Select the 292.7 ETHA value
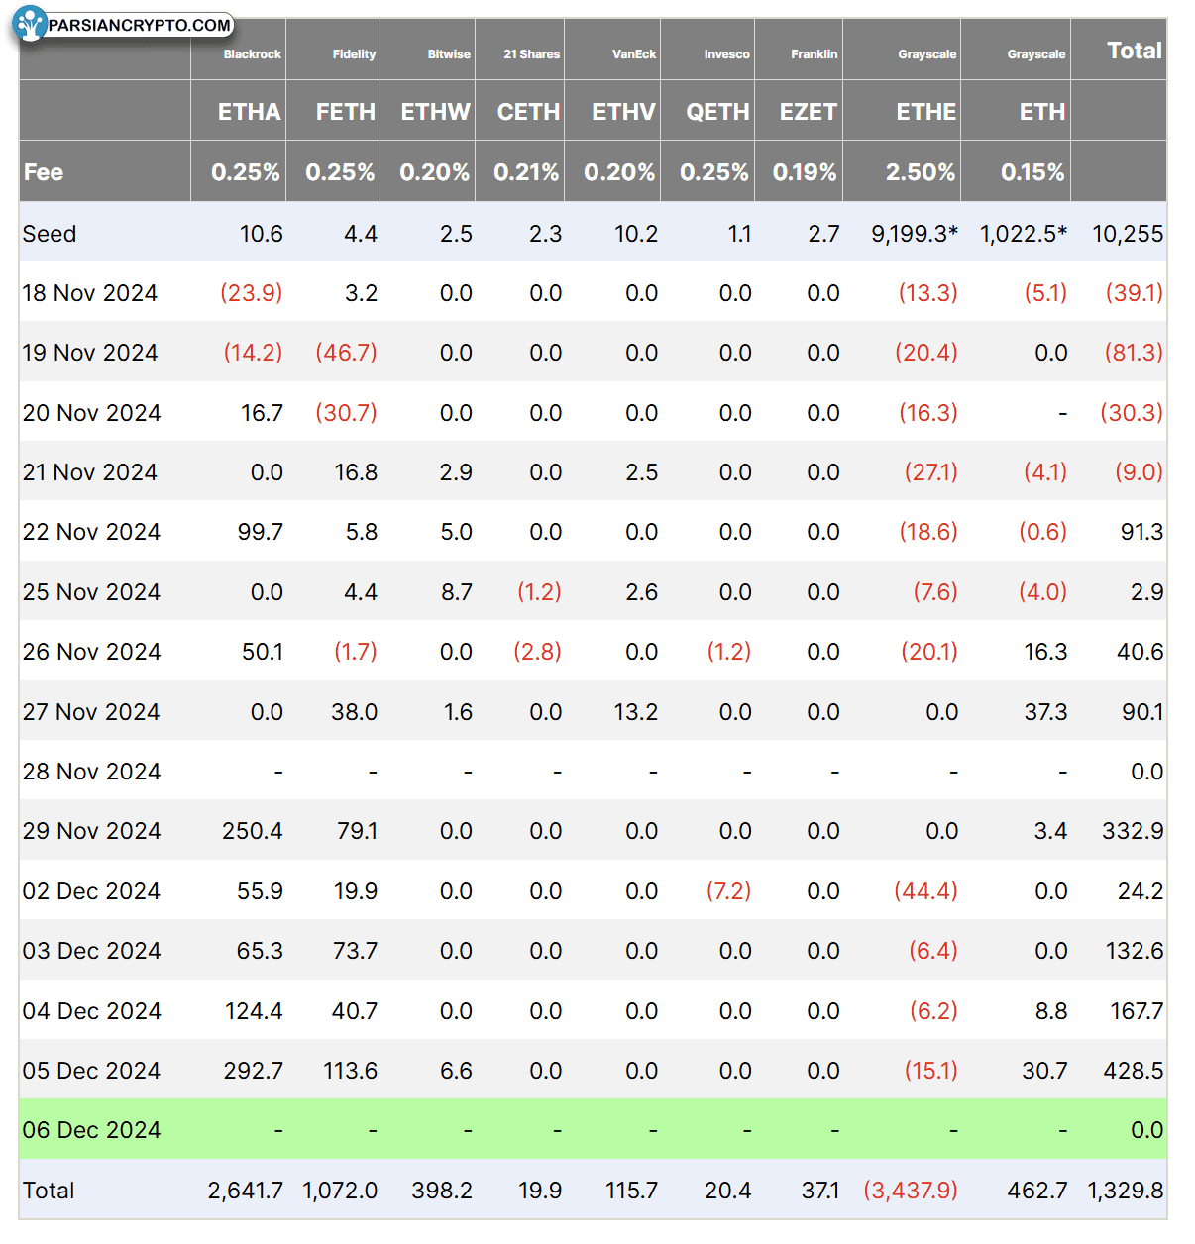The height and width of the screenshot is (1244, 1195). tap(254, 1071)
